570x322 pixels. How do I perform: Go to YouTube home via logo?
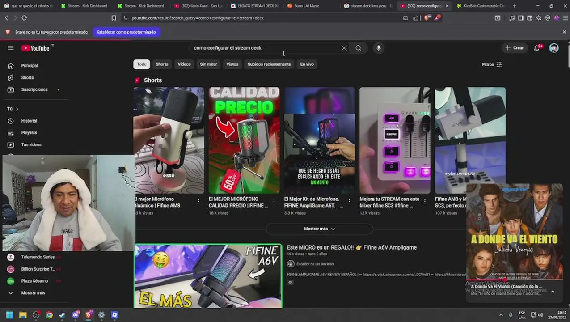coord(35,48)
